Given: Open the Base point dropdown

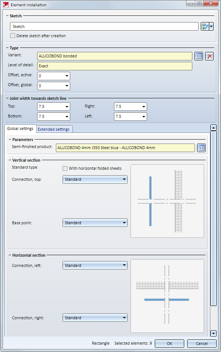Looking at the screenshot, I should pos(95,223).
